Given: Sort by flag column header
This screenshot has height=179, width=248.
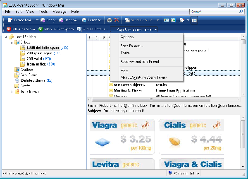Looking at the screenshot, I should [x=104, y=38].
